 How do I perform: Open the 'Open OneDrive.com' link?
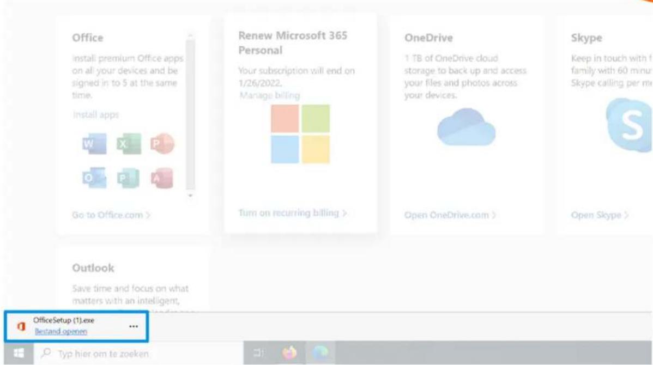(450, 215)
